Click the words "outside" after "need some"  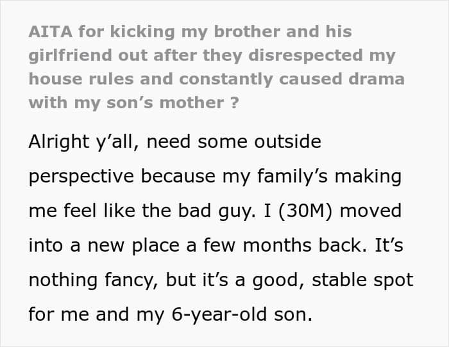pos(287,141)
